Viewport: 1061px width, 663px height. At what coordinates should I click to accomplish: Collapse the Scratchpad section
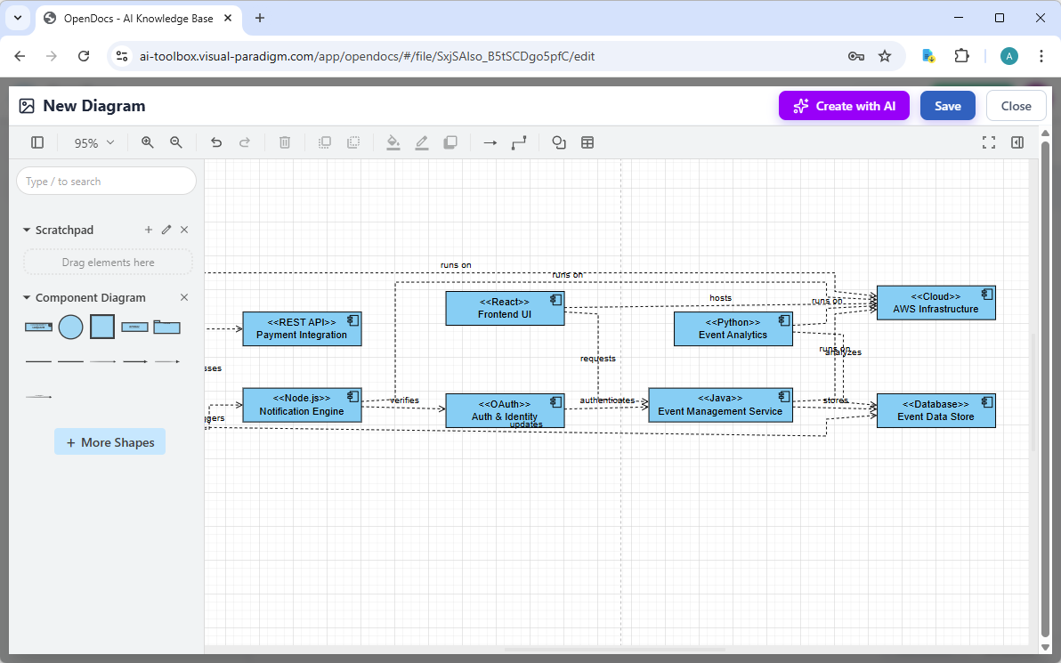pyautogui.click(x=26, y=229)
